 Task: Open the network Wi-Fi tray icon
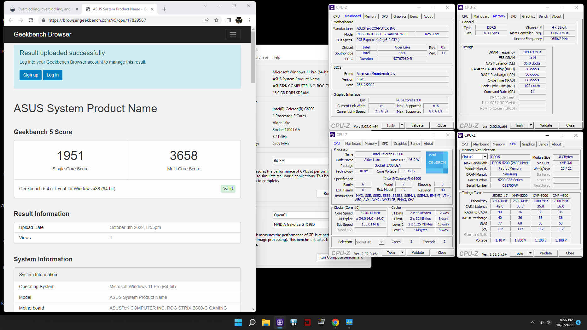(x=541, y=322)
